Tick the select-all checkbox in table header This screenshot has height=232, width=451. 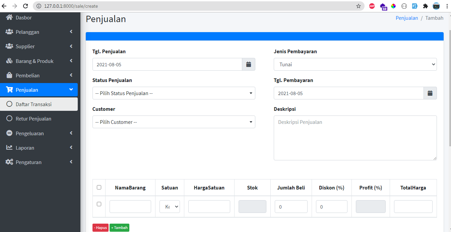tap(99, 187)
